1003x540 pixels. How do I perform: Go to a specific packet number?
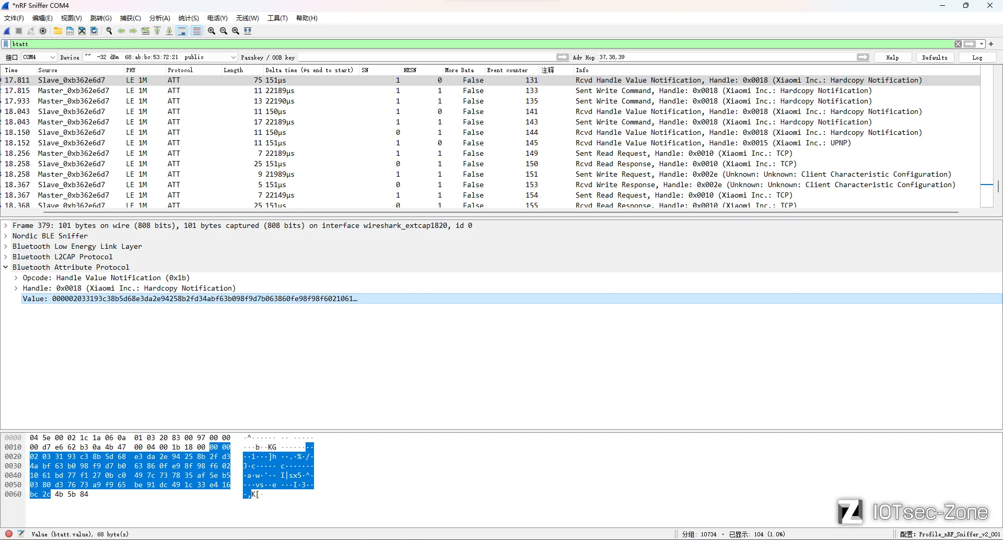pyautogui.click(x=145, y=31)
